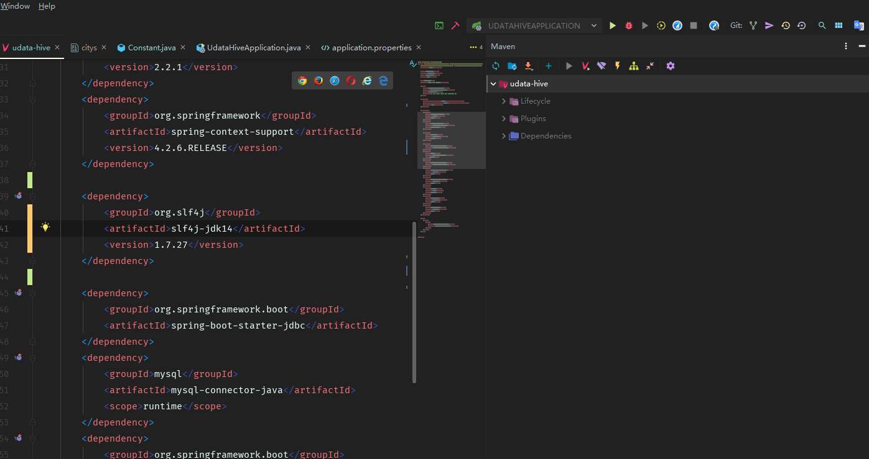Click the Git update project branch icon

pos(753,25)
